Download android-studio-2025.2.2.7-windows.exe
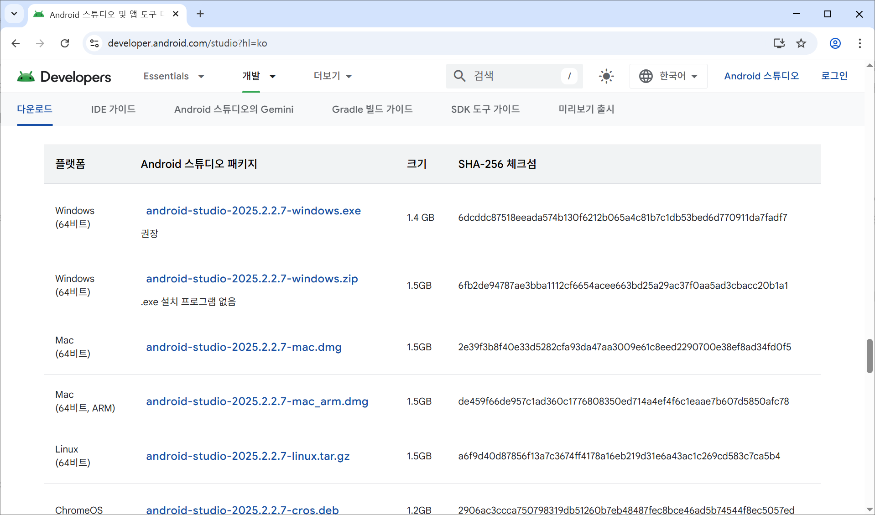Viewport: 875px width, 515px height. pyautogui.click(x=253, y=211)
